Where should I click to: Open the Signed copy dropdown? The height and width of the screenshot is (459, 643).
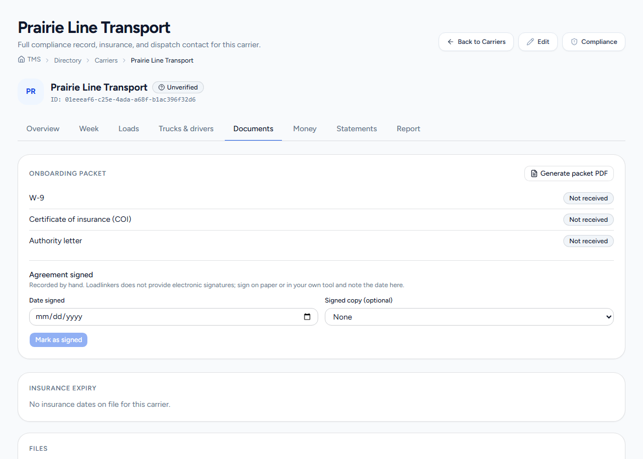pyautogui.click(x=469, y=317)
